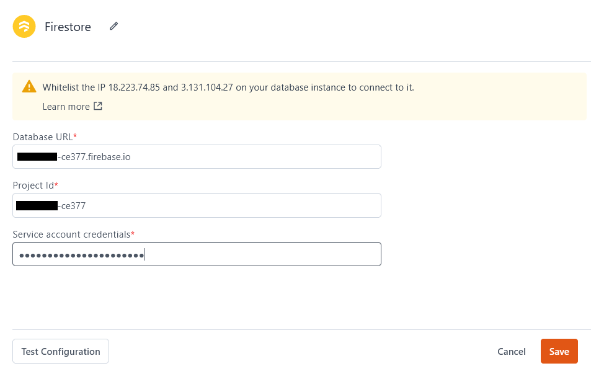Click the Service account credentials field
The width and height of the screenshot is (591, 371).
(197, 254)
